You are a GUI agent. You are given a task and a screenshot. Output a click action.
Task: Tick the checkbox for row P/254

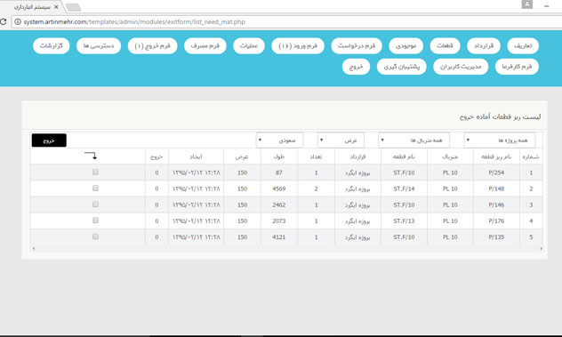pyautogui.click(x=95, y=173)
